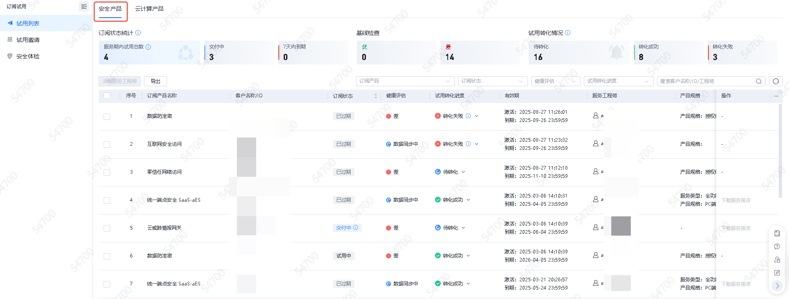Click the 导出 export button

point(155,81)
